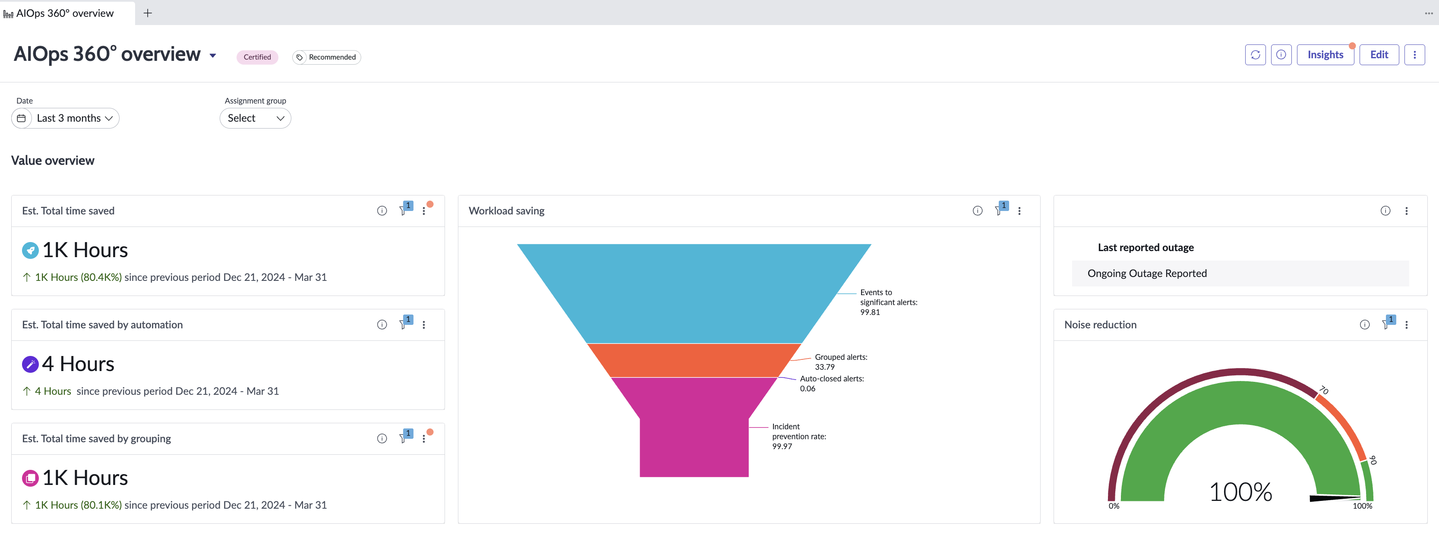The width and height of the screenshot is (1439, 535).
Task: Expand the AIOps 360° overview title dropdown arrow
Action: point(213,55)
